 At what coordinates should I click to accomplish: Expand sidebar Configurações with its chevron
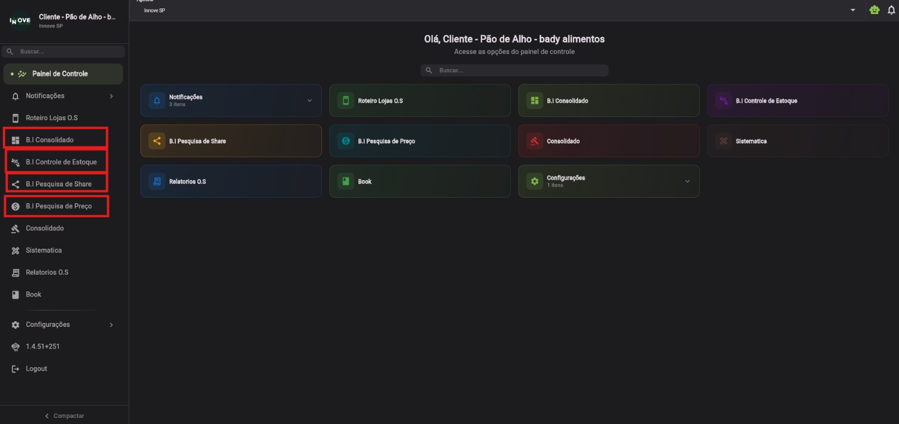point(111,325)
